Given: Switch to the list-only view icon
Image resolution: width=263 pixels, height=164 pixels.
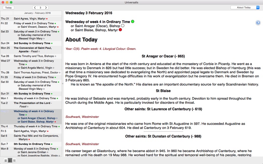Looking at the screenshot, I should click(6, 161).
